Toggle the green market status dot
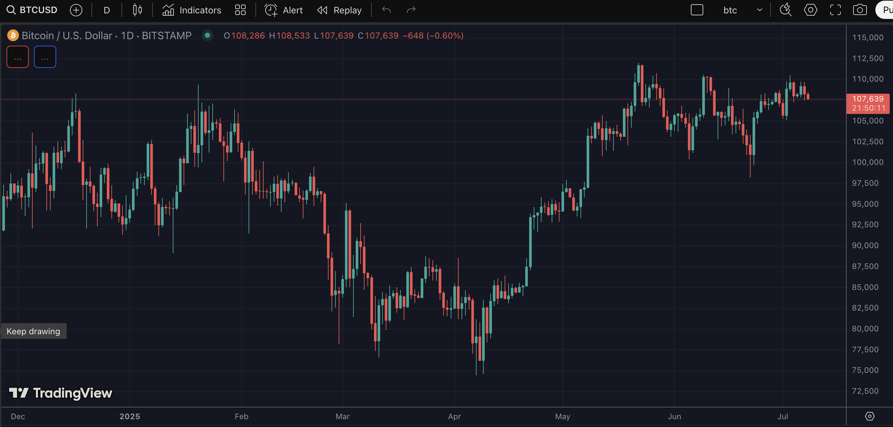Image resolution: width=893 pixels, height=427 pixels. click(x=207, y=35)
